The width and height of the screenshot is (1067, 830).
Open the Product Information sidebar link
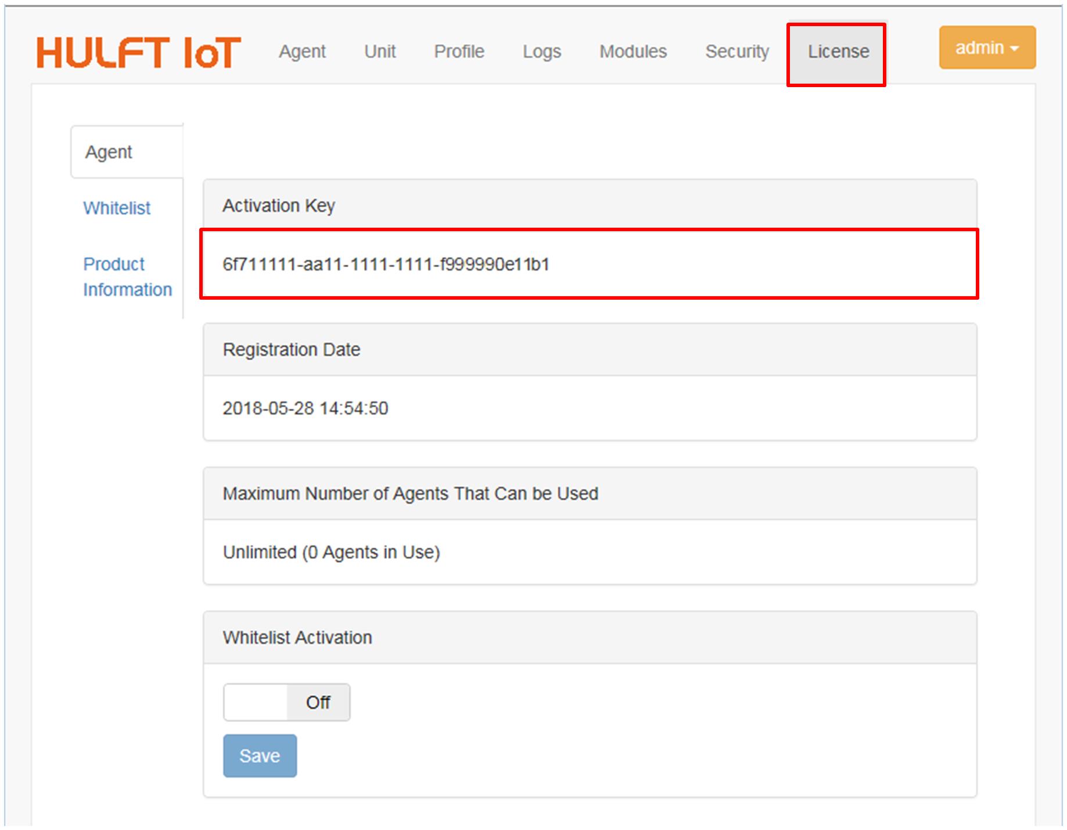[127, 276]
